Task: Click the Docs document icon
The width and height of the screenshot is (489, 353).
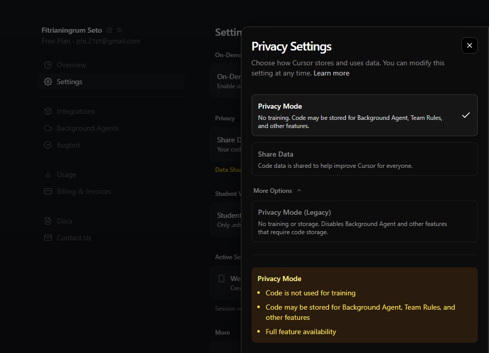Action: coord(47,221)
